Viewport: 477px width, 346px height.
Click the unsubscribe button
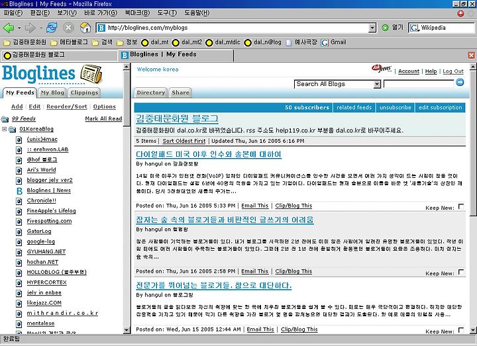click(x=395, y=108)
